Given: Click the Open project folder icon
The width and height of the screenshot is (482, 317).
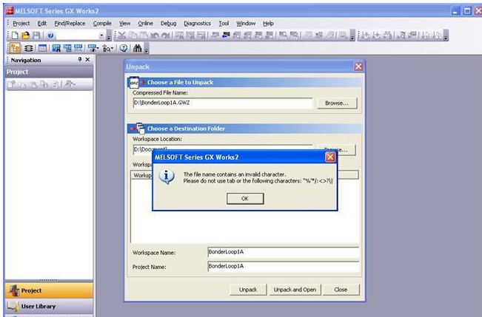Looking at the screenshot, I should click(x=25, y=35).
